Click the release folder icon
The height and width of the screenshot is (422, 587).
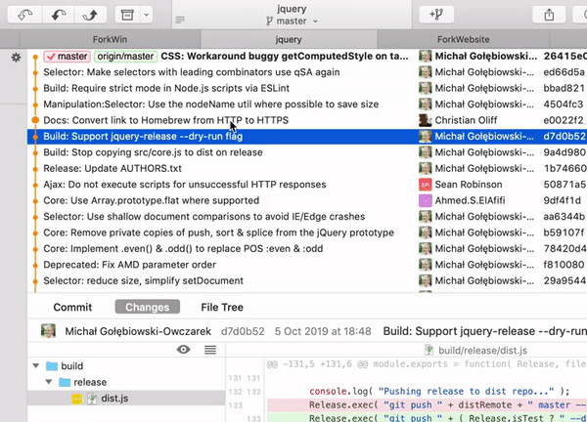click(x=65, y=382)
